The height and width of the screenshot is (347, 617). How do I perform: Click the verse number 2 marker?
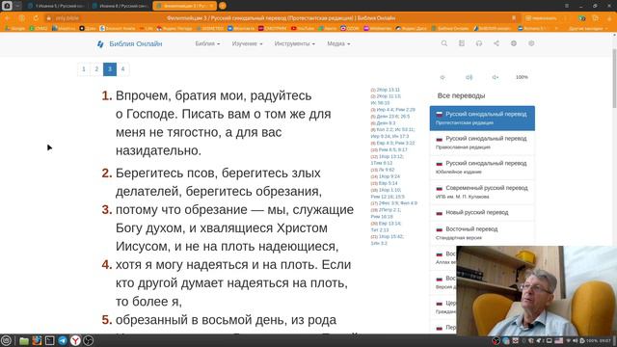point(107,173)
